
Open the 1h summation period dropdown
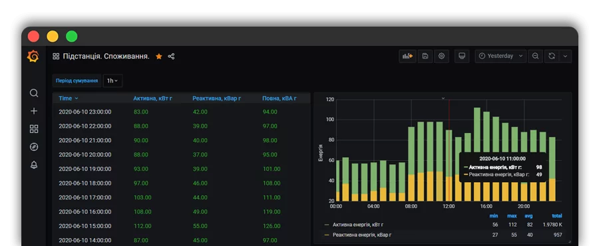pos(112,81)
